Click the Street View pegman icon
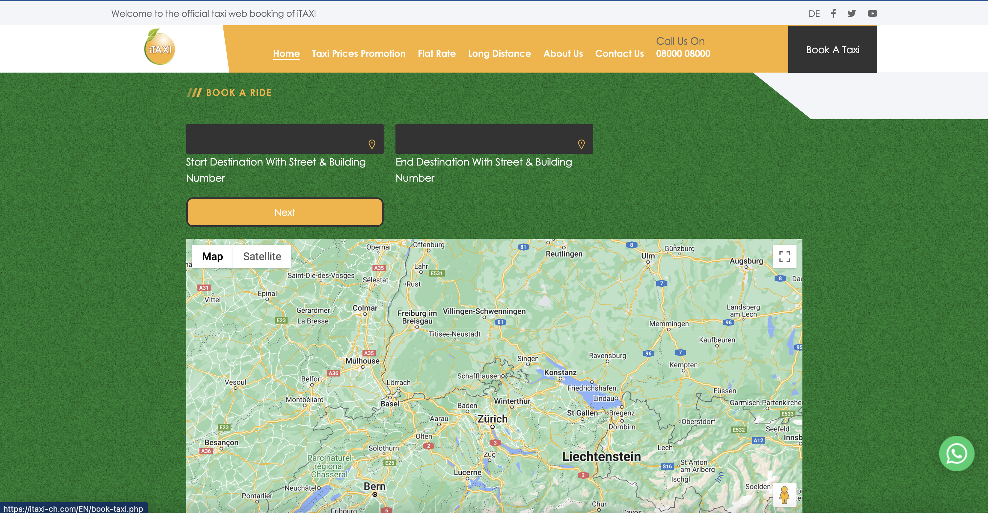 (784, 495)
